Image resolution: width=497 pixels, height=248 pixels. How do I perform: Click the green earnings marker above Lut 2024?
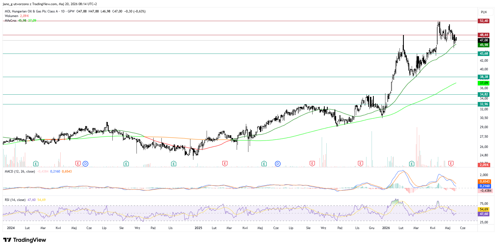point(36,164)
